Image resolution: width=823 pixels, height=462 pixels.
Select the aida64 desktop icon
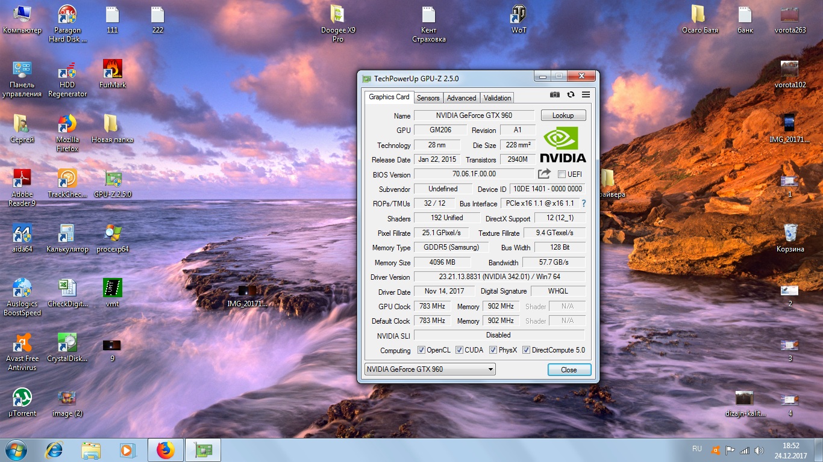(x=22, y=238)
